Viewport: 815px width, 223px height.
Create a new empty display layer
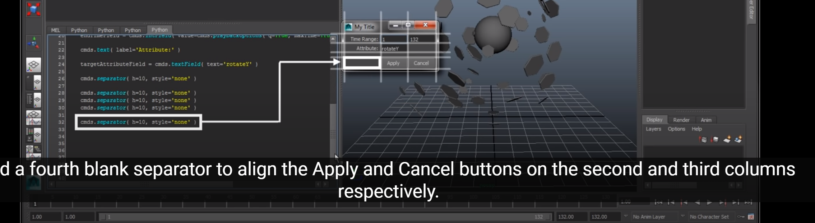[727, 139]
